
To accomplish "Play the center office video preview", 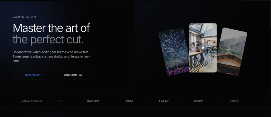I will point(203,48).
